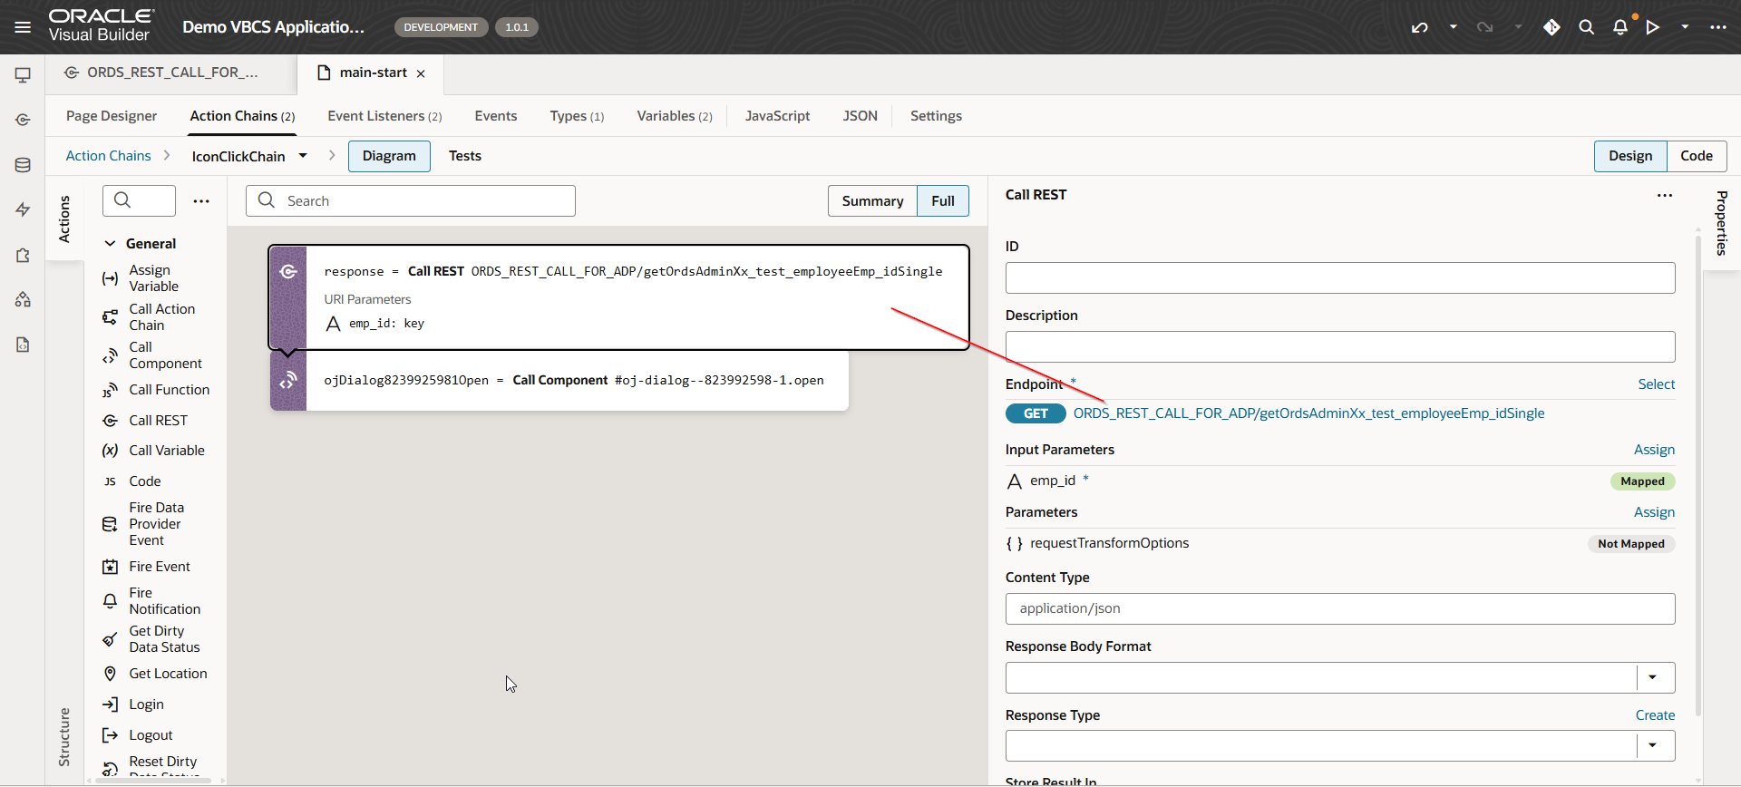Click the Preview play button icon
Screen dimensions: 1741x787
click(1653, 27)
